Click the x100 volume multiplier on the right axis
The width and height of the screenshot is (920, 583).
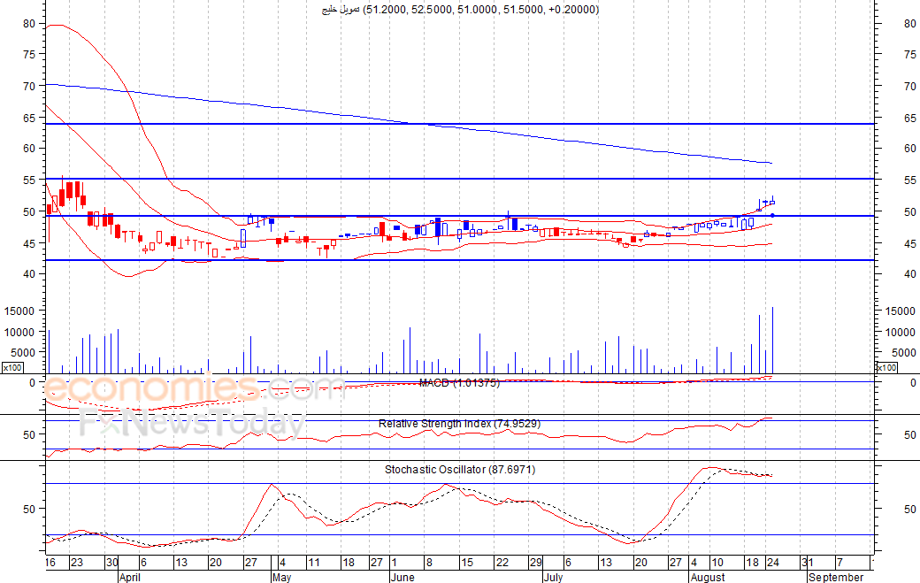point(886,368)
